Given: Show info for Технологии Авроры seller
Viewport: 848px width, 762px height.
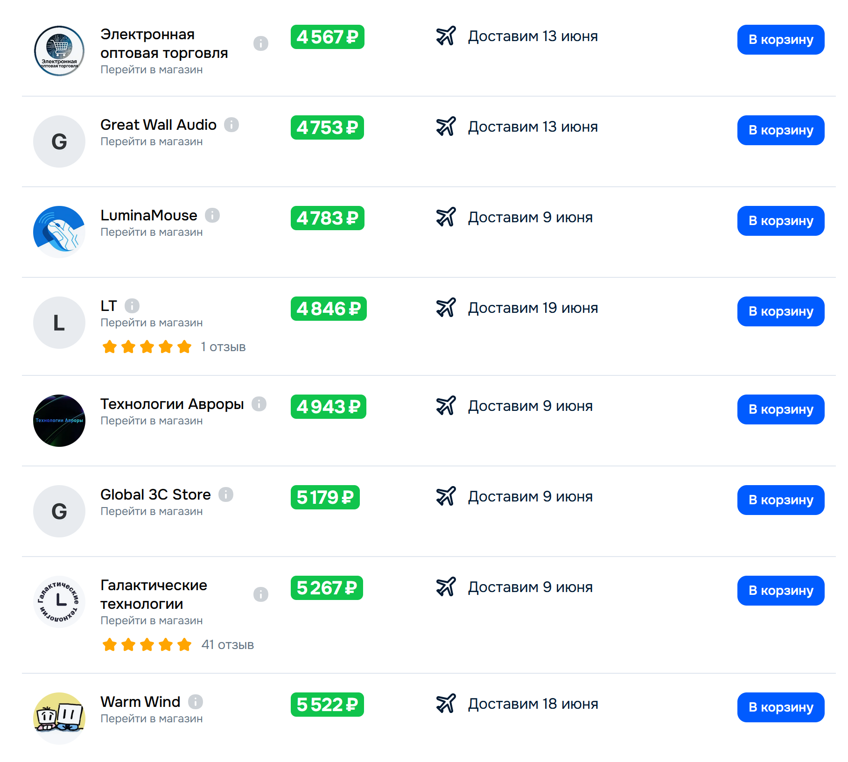Looking at the screenshot, I should pos(259,404).
